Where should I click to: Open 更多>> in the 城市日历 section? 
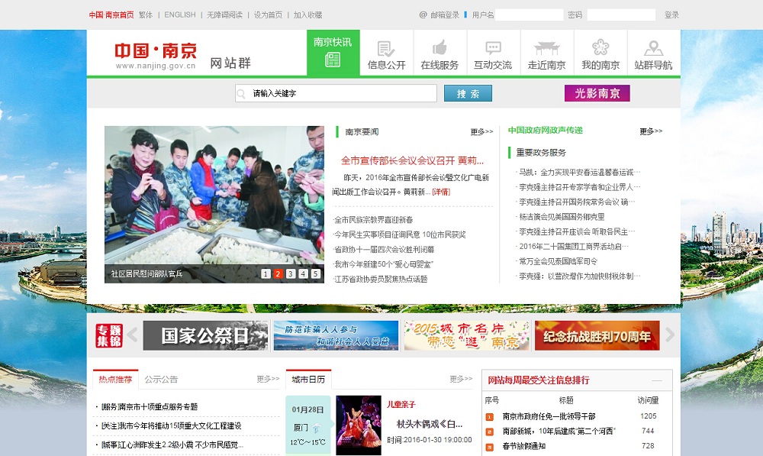(461, 379)
